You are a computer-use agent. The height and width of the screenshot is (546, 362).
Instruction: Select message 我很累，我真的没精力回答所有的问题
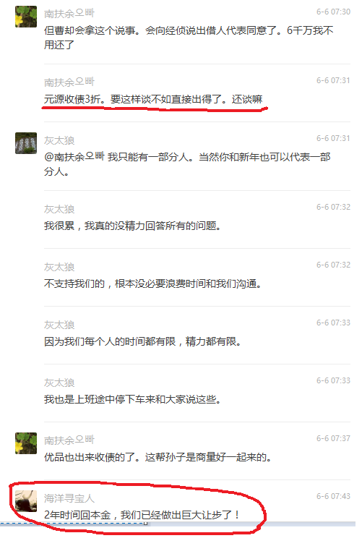(132, 226)
